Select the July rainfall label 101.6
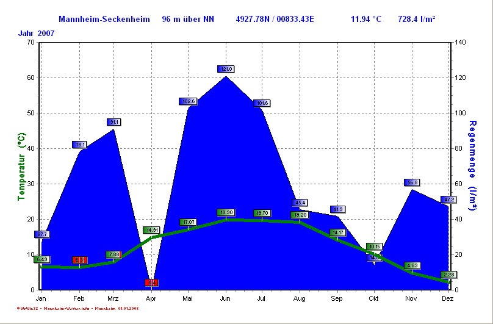Image resolution: width=493 pixels, height=324 pixels. pyautogui.click(x=262, y=103)
